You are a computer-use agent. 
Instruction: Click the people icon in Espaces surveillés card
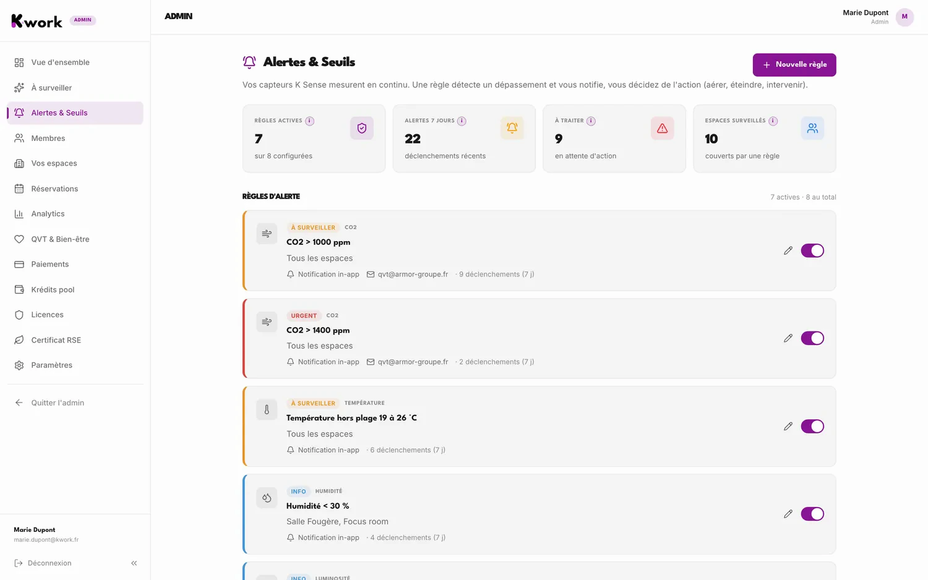tap(812, 128)
